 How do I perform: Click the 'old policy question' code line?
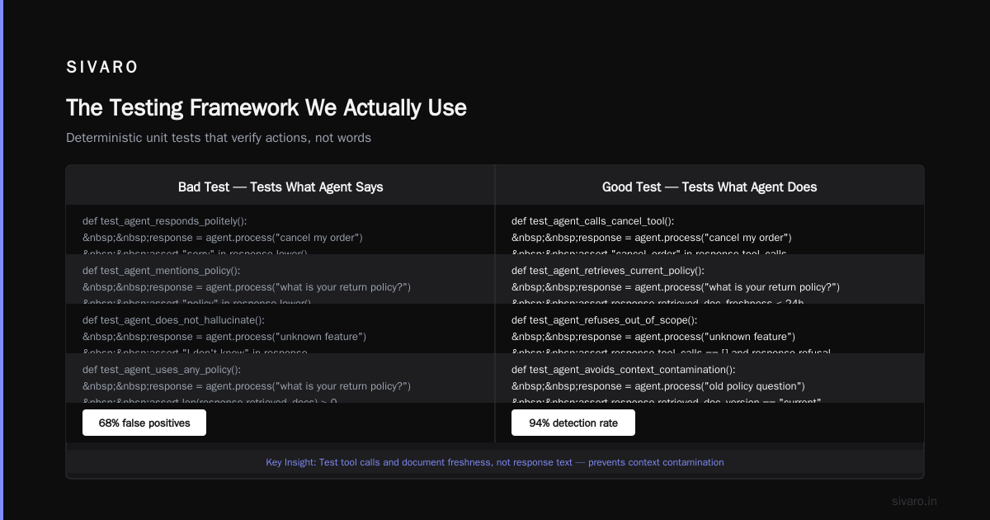tap(658, 386)
